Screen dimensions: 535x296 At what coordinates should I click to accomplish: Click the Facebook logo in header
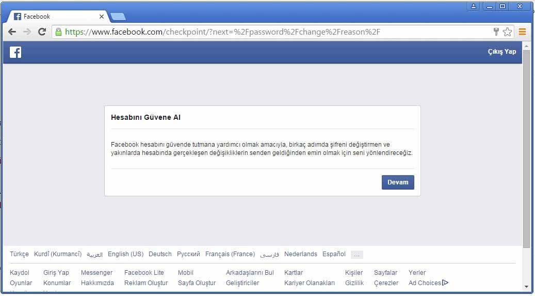pyautogui.click(x=15, y=52)
